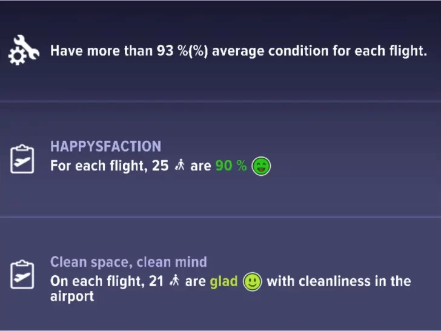Tap the green grinning smiley face

click(x=261, y=166)
